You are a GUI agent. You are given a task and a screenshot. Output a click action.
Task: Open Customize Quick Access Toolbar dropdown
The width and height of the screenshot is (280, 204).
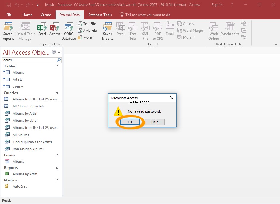coord(38,5)
